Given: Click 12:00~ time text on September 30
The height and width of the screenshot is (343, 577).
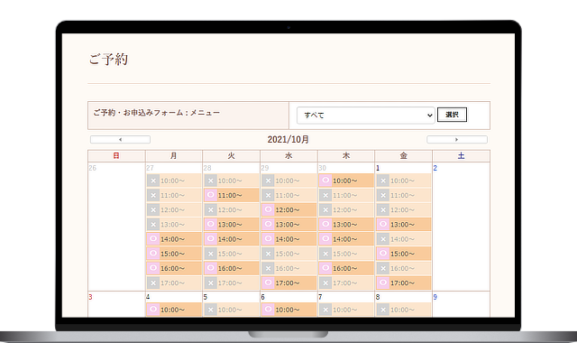Looking at the screenshot, I should 344,210.
